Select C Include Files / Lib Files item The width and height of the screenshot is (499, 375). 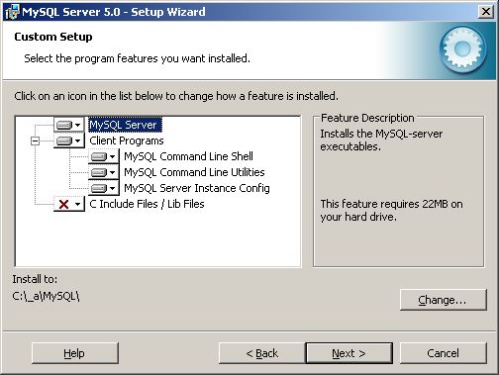point(147,204)
